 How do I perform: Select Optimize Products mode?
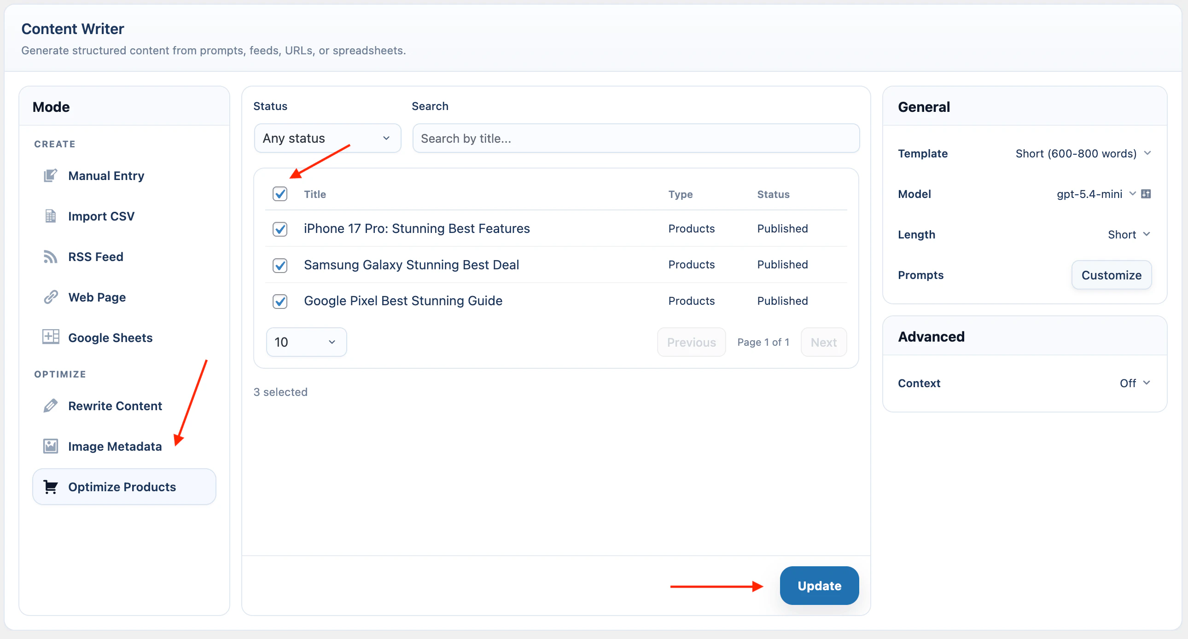[x=124, y=487]
